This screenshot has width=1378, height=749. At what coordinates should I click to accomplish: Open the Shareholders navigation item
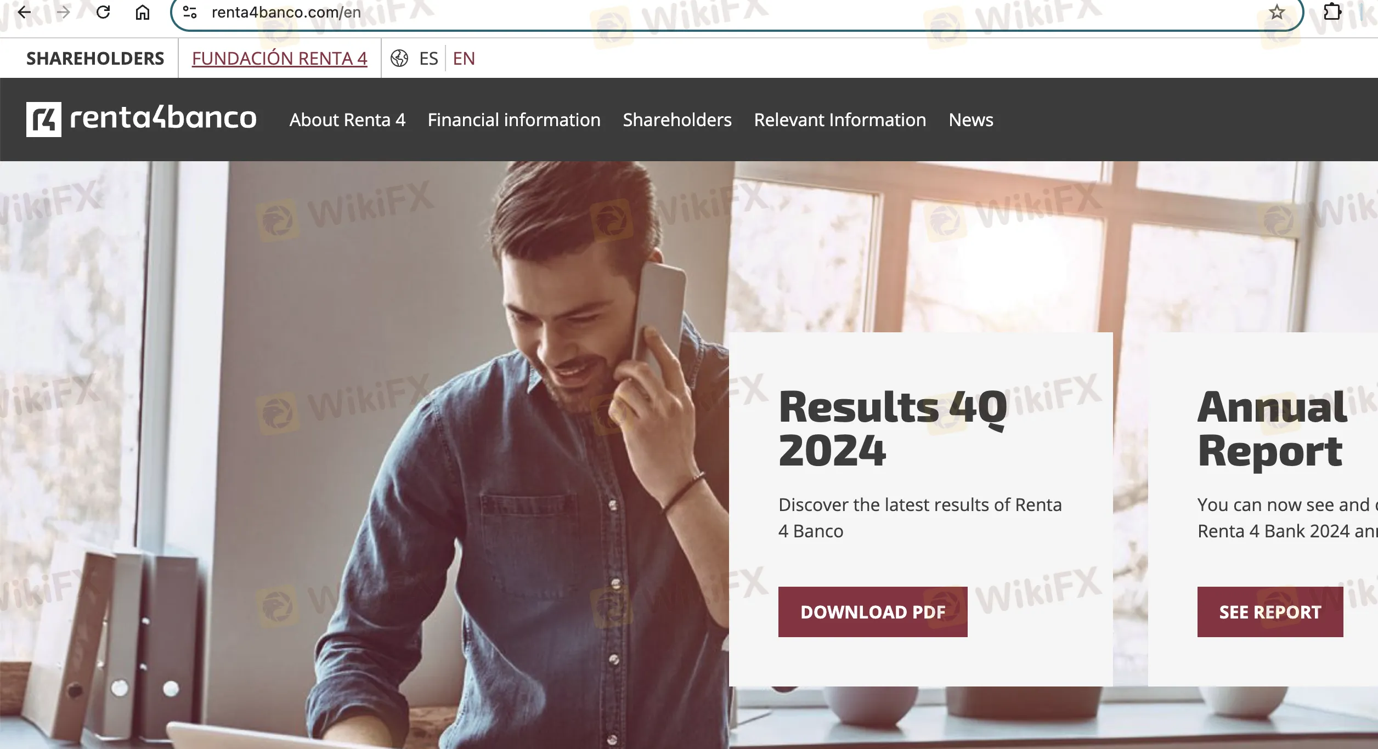pyautogui.click(x=677, y=120)
